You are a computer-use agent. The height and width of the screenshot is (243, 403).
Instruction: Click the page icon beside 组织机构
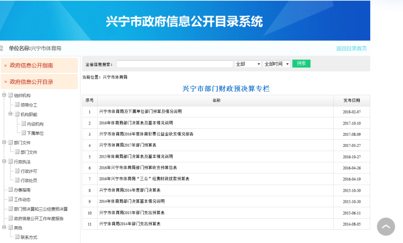10,95
